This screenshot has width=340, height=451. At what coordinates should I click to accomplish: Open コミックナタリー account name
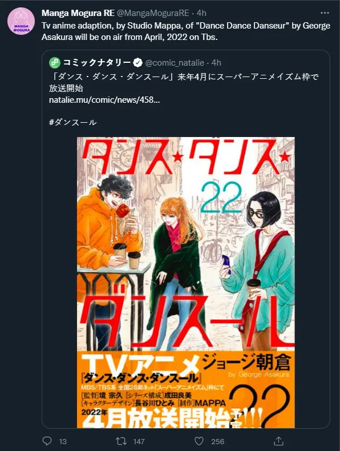pyautogui.click(x=97, y=62)
